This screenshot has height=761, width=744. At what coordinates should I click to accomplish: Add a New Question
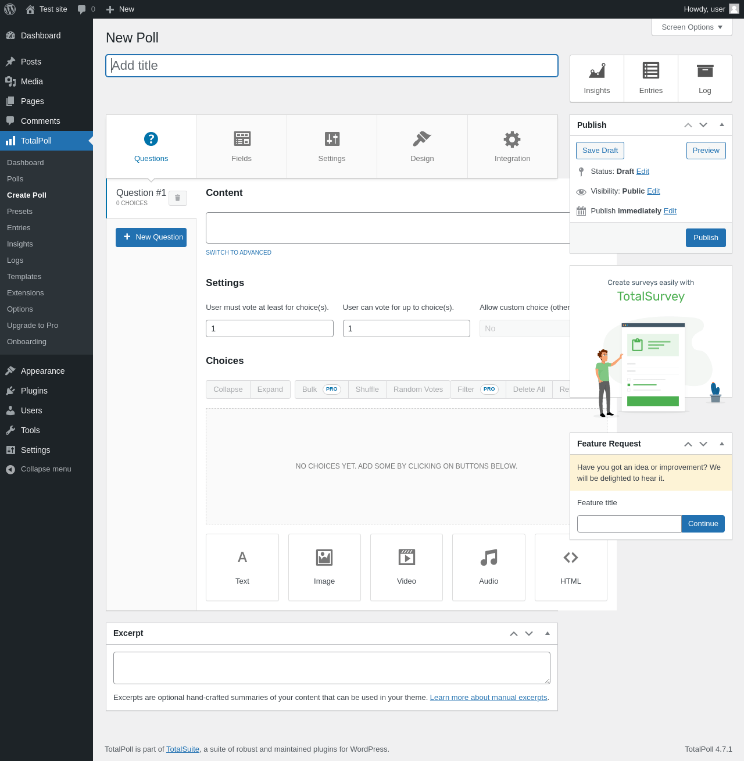(151, 237)
